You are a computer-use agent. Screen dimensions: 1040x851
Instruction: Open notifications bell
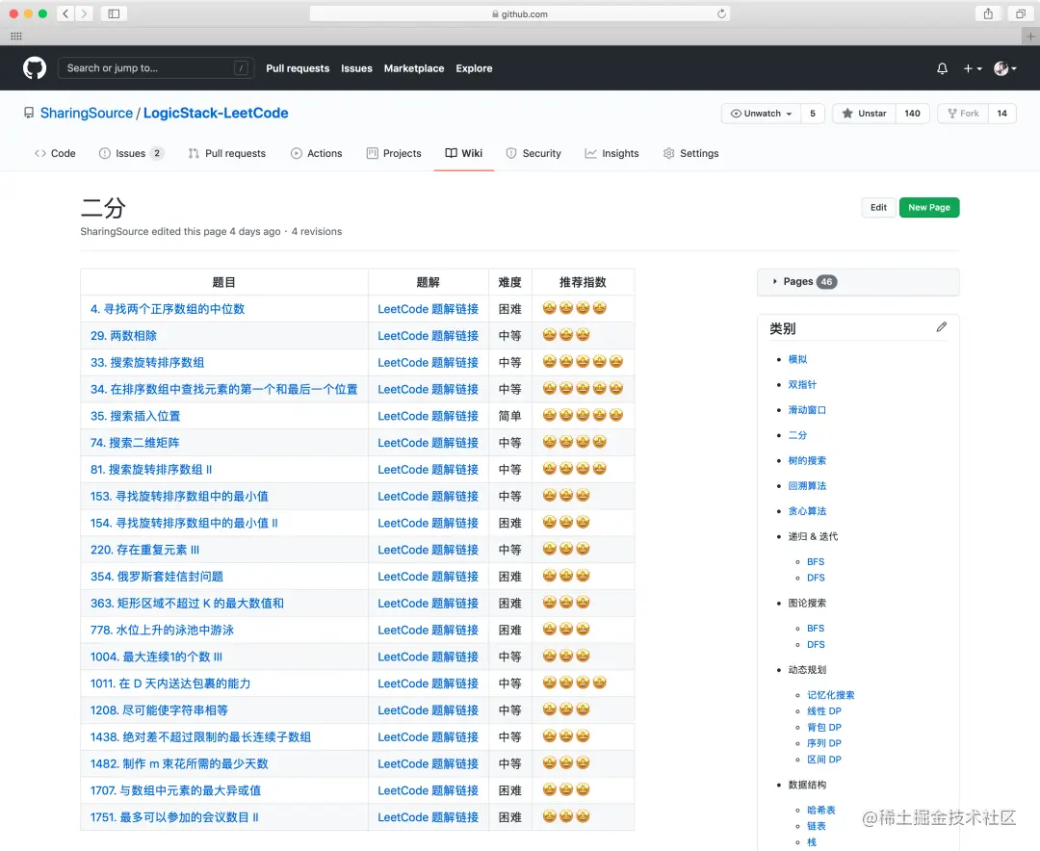click(942, 68)
